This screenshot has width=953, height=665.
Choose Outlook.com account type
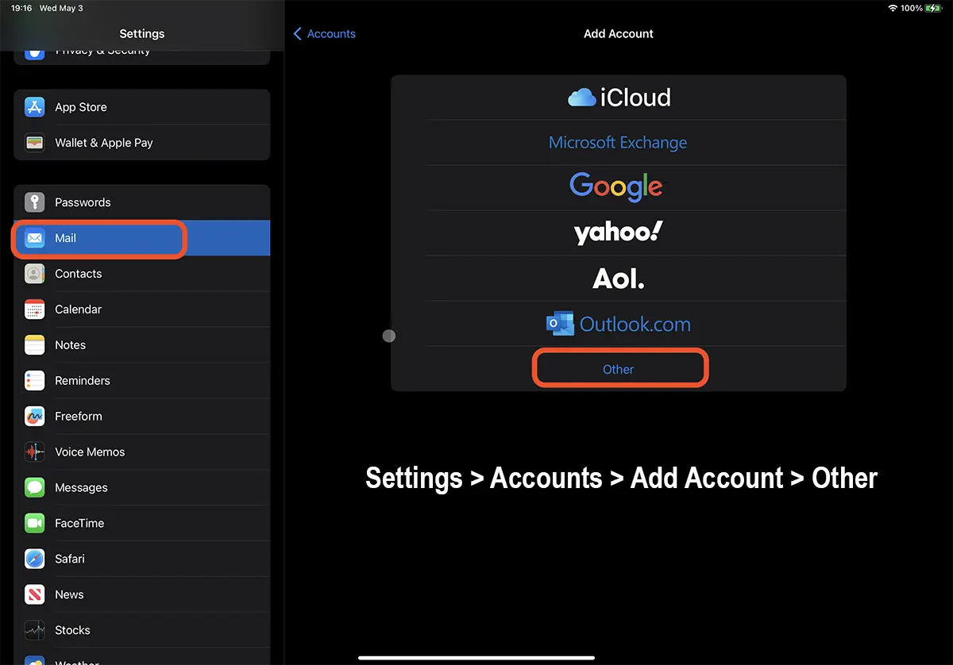pos(618,324)
